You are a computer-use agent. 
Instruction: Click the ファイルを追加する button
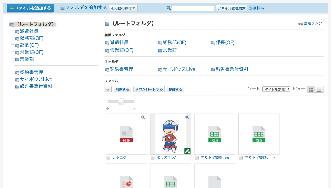point(30,8)
